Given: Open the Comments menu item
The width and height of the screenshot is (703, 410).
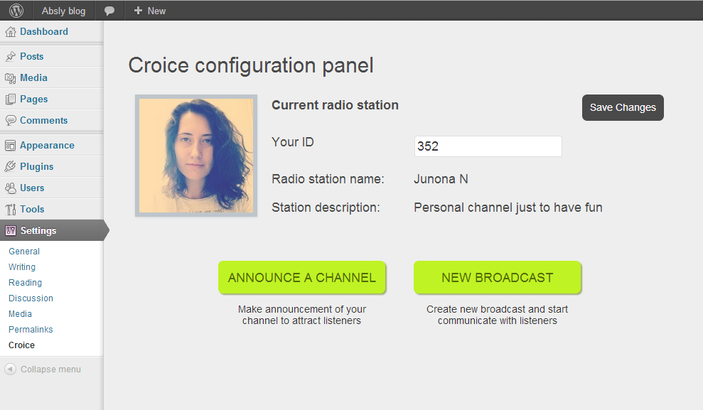Looking at the screenshot, I should tap(43, 121).
